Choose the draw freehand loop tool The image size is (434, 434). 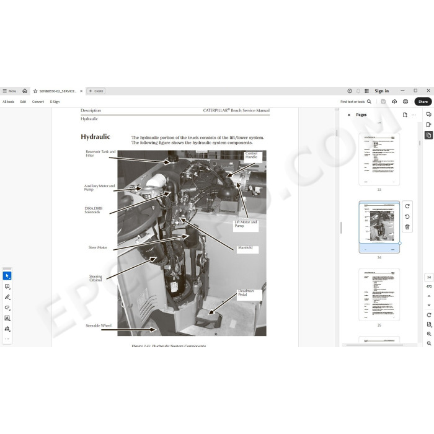click(x=7, y=308)
